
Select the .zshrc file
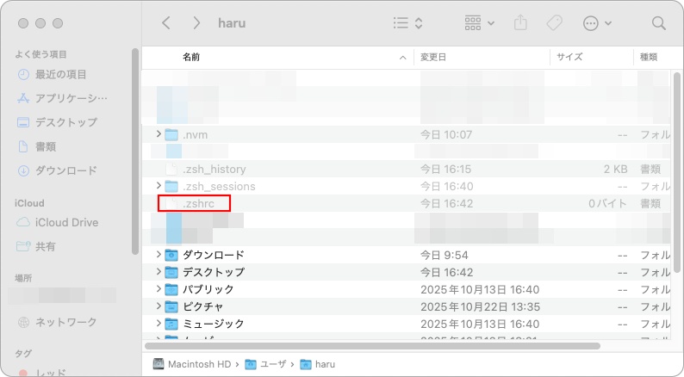198,204
